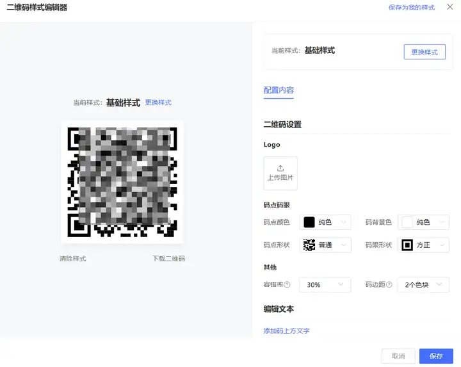Click the white 码背景色 color swatch
461x367 pixels.
coord(407,222)
